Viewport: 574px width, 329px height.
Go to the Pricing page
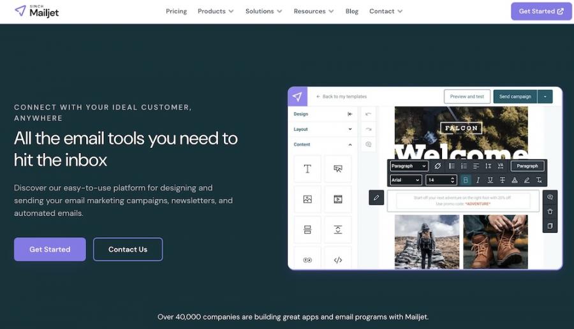coord(176,11)
